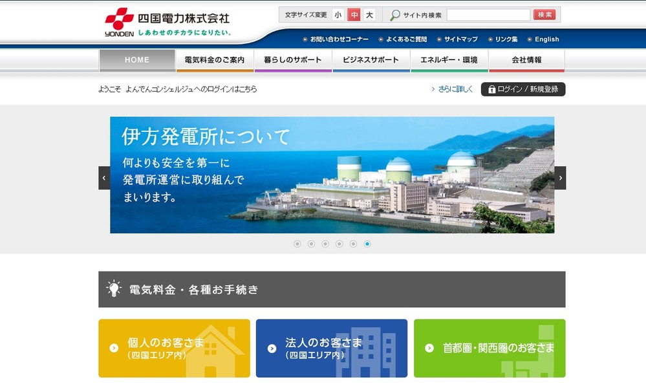Screen dimensions: 646x388
Task: Set text size to medium (中)
Action: 354,15
